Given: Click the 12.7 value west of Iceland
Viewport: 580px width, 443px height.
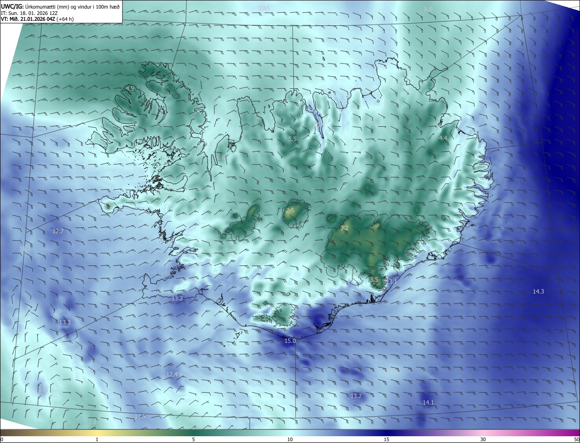Looking at the screenshot, I should coord(58,231).
